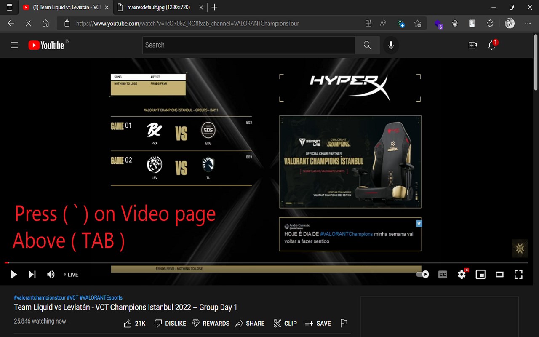Open the browser profile avatar
Screen dimensions: 539x337
pos(510,24)
